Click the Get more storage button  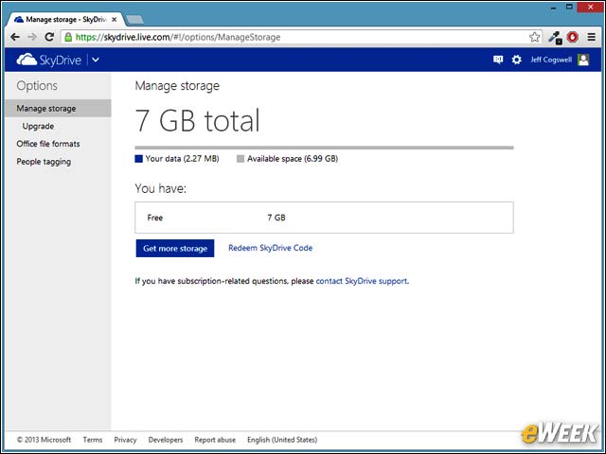click(175, 248)
